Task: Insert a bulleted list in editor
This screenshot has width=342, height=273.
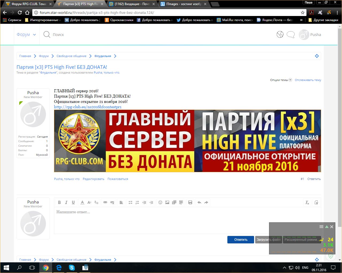Action: pos(130,202)
